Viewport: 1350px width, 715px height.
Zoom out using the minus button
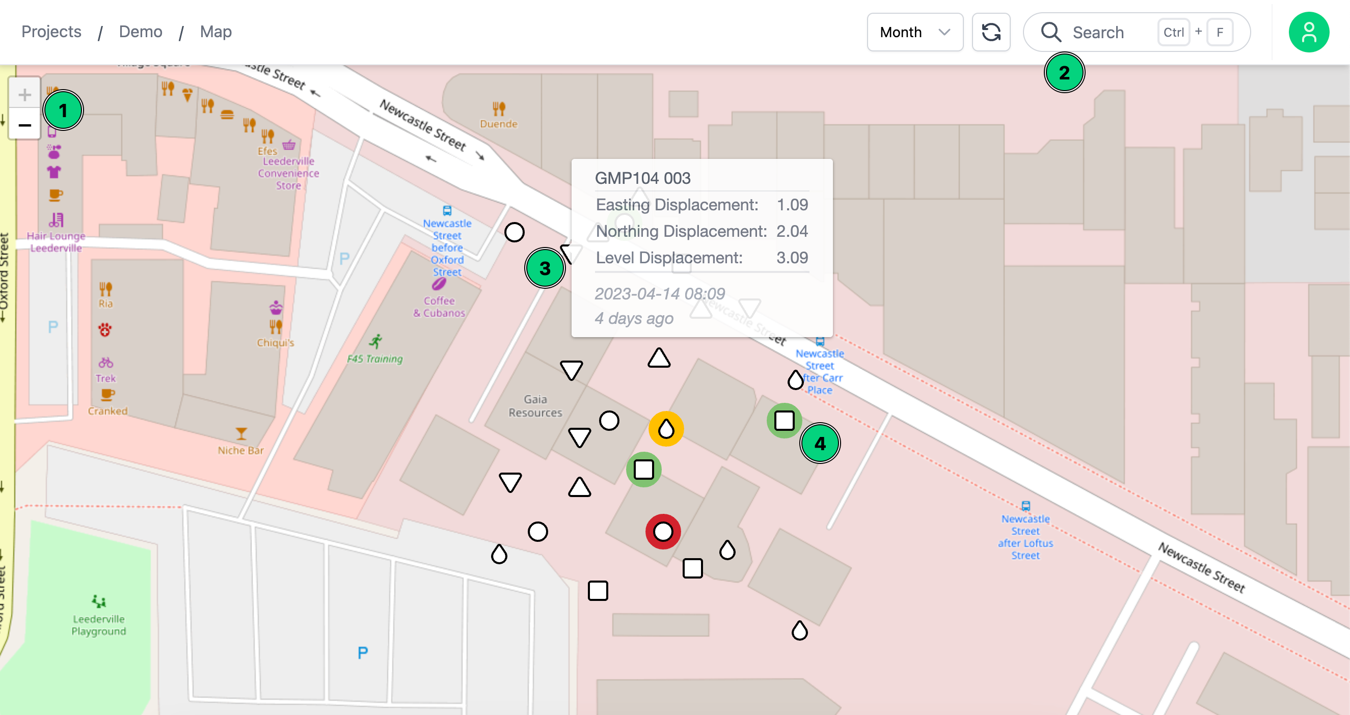24,125
